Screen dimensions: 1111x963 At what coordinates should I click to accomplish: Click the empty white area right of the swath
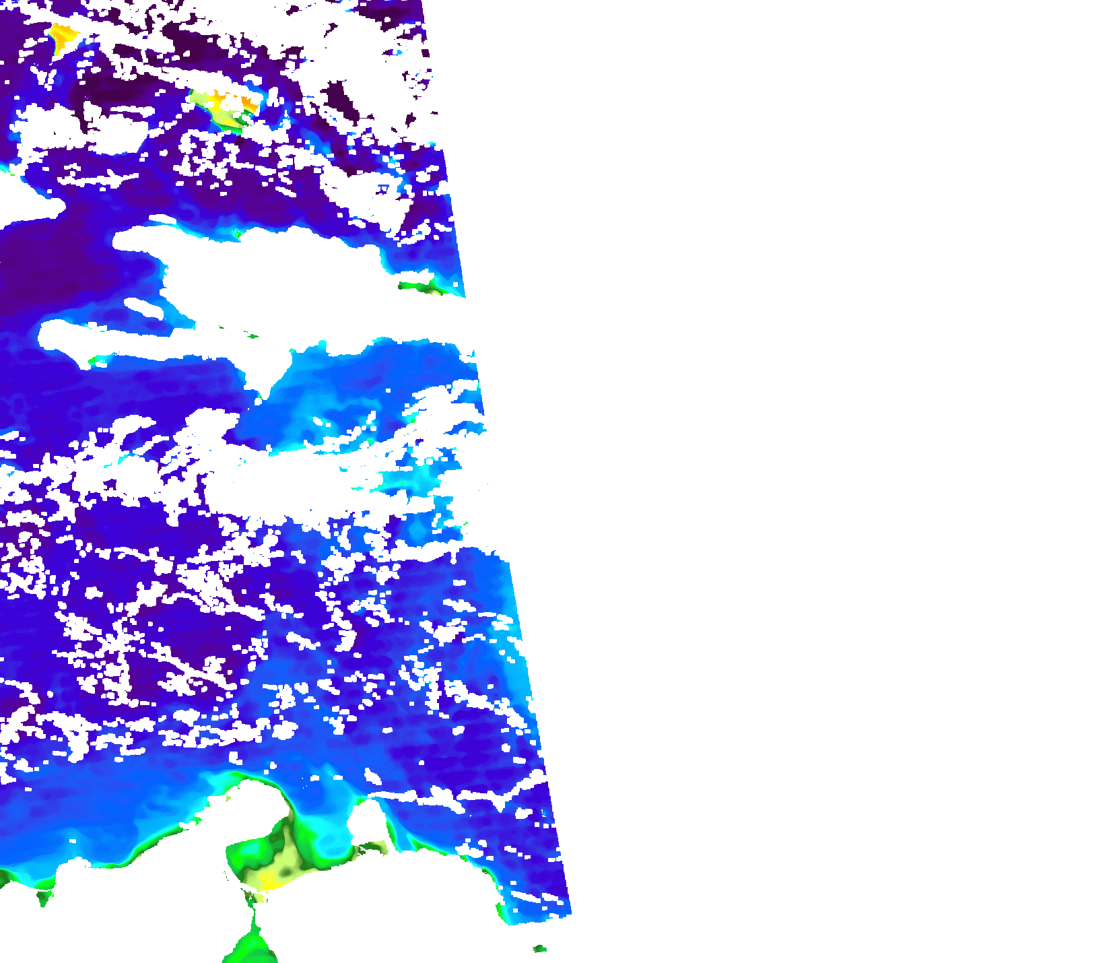808,471
